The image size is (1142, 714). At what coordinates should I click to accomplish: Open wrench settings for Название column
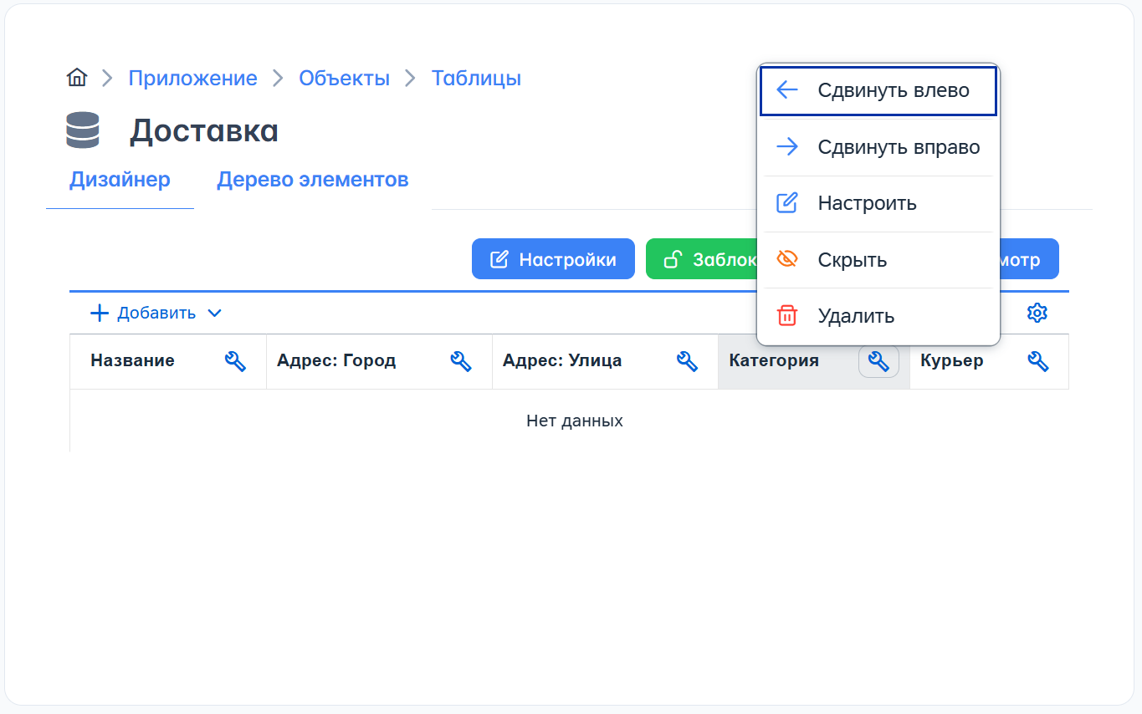pos(235,361)
